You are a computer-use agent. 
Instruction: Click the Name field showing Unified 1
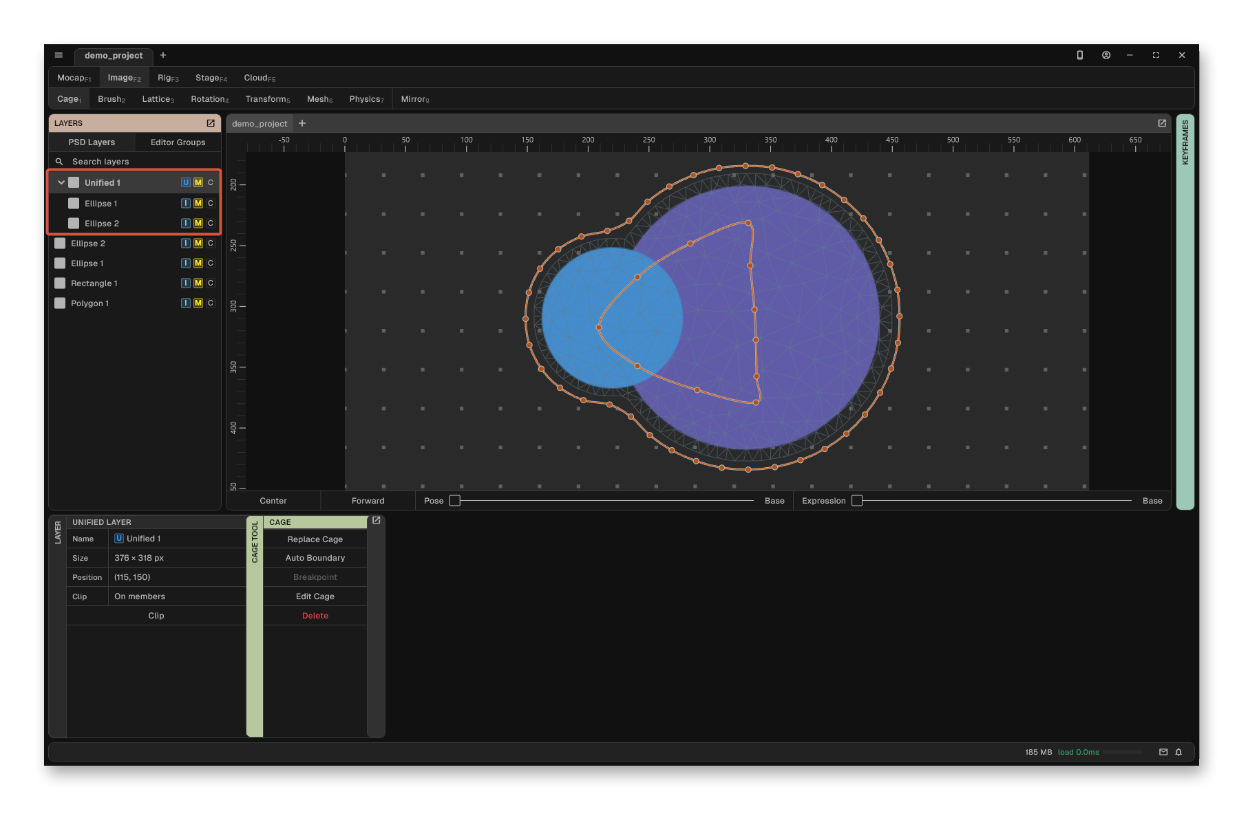(x=177, y=539)
